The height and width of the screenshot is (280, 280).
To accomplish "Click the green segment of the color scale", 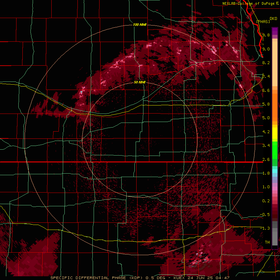I will coord(275,150).
